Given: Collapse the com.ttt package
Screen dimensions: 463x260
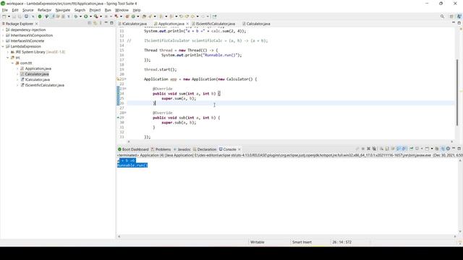Looking at the screenshot, I should [x=13, y=63].
